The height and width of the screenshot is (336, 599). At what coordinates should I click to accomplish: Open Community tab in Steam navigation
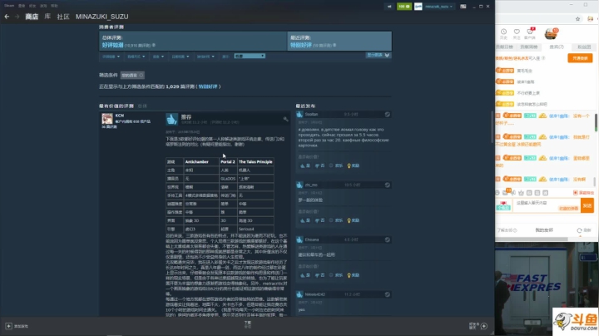click(x=63, y=17)
